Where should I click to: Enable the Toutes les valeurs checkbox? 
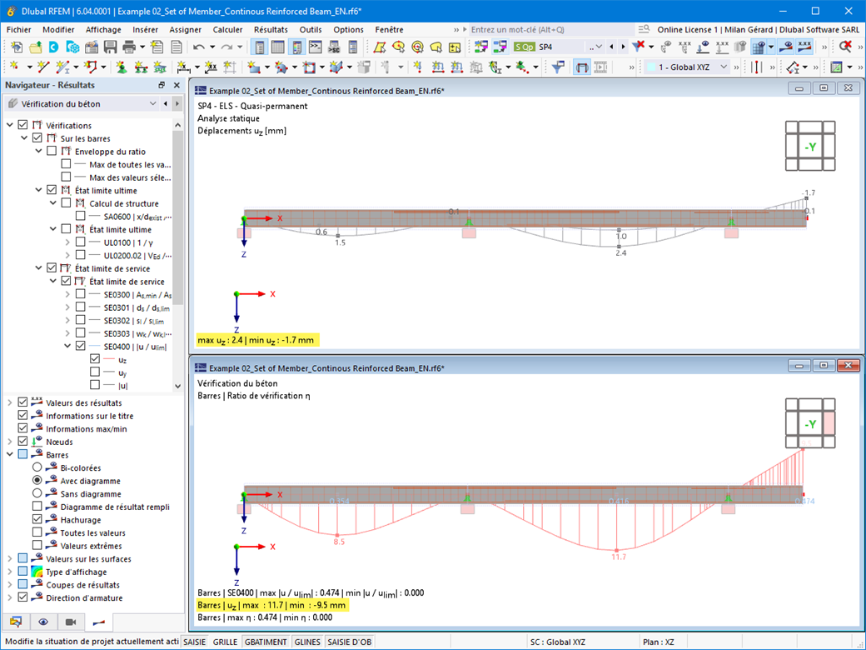[x=37, y=532]
